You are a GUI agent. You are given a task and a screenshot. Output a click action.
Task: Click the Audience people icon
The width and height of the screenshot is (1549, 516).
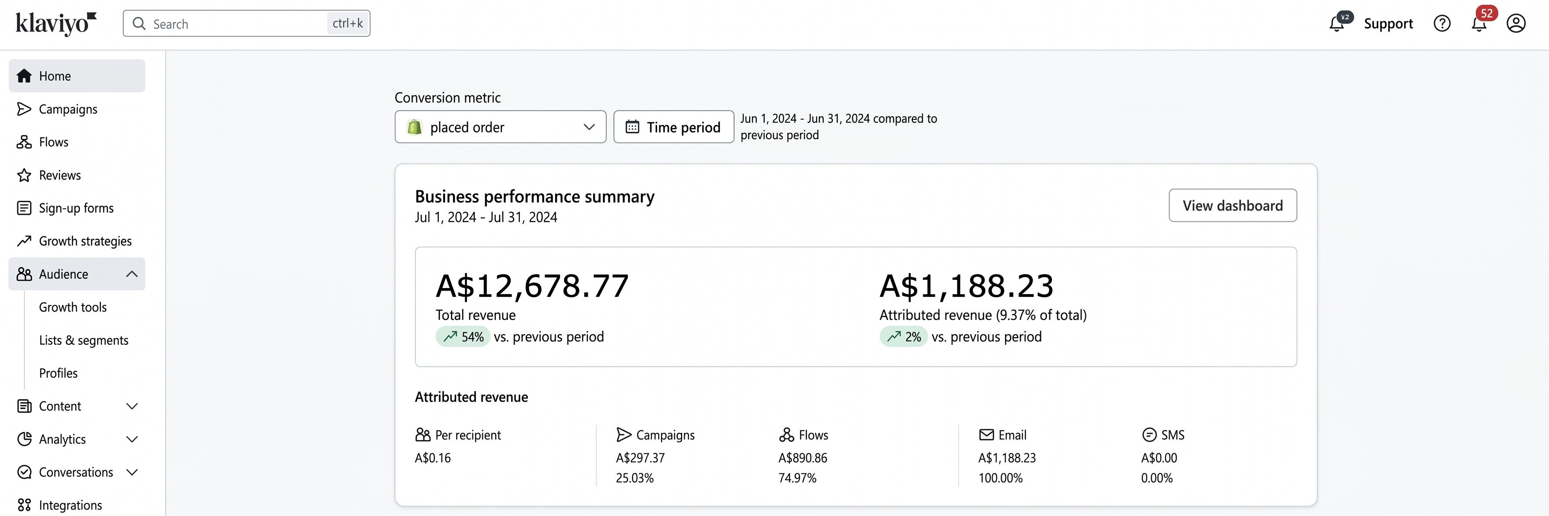(x=24, y=274)
